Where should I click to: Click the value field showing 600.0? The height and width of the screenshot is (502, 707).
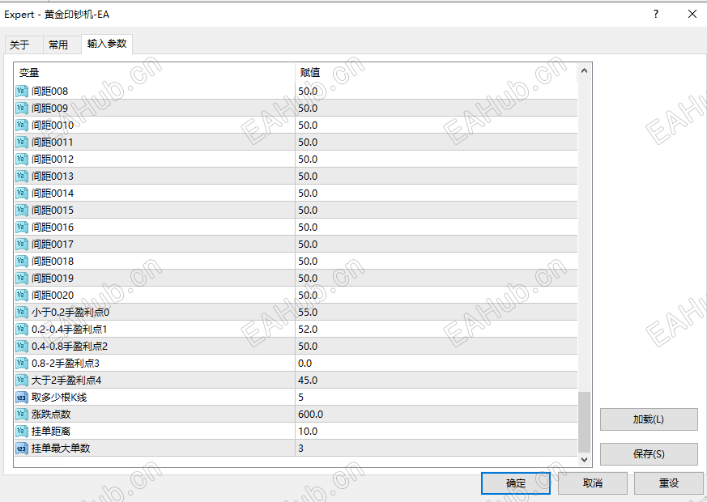click(x=364, y=414)
